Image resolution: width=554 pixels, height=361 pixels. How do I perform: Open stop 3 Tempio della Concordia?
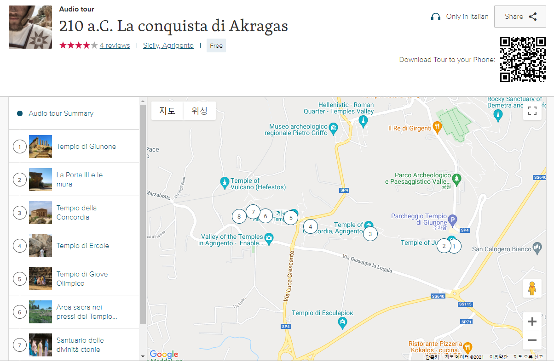(74, 213)
